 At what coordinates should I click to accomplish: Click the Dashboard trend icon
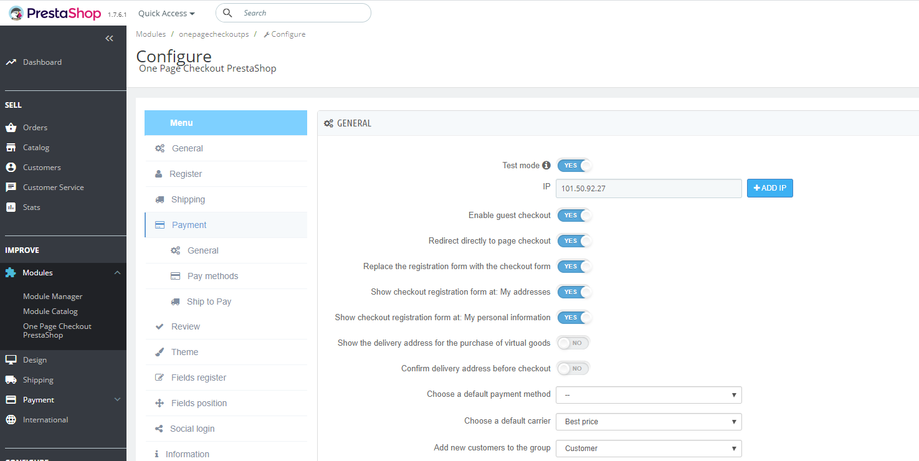[11, 62]
